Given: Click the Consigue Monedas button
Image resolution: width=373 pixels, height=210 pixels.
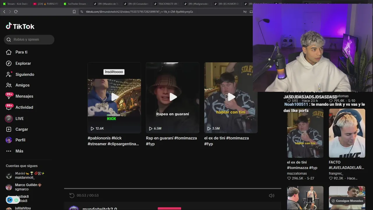Looking at the screenshot, I should pos(347,201).
